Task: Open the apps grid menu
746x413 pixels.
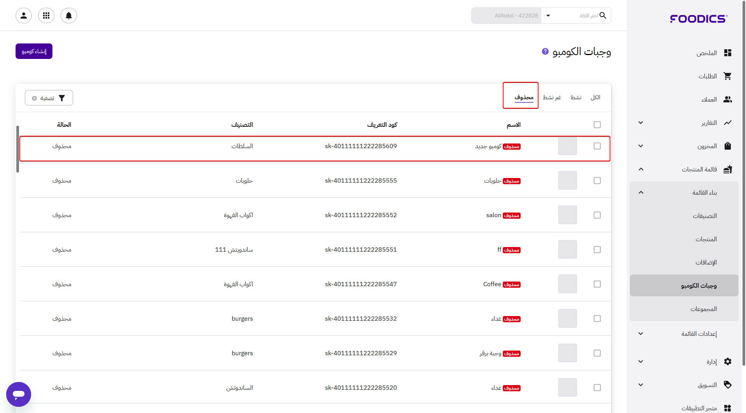Action: click(46, 16)
